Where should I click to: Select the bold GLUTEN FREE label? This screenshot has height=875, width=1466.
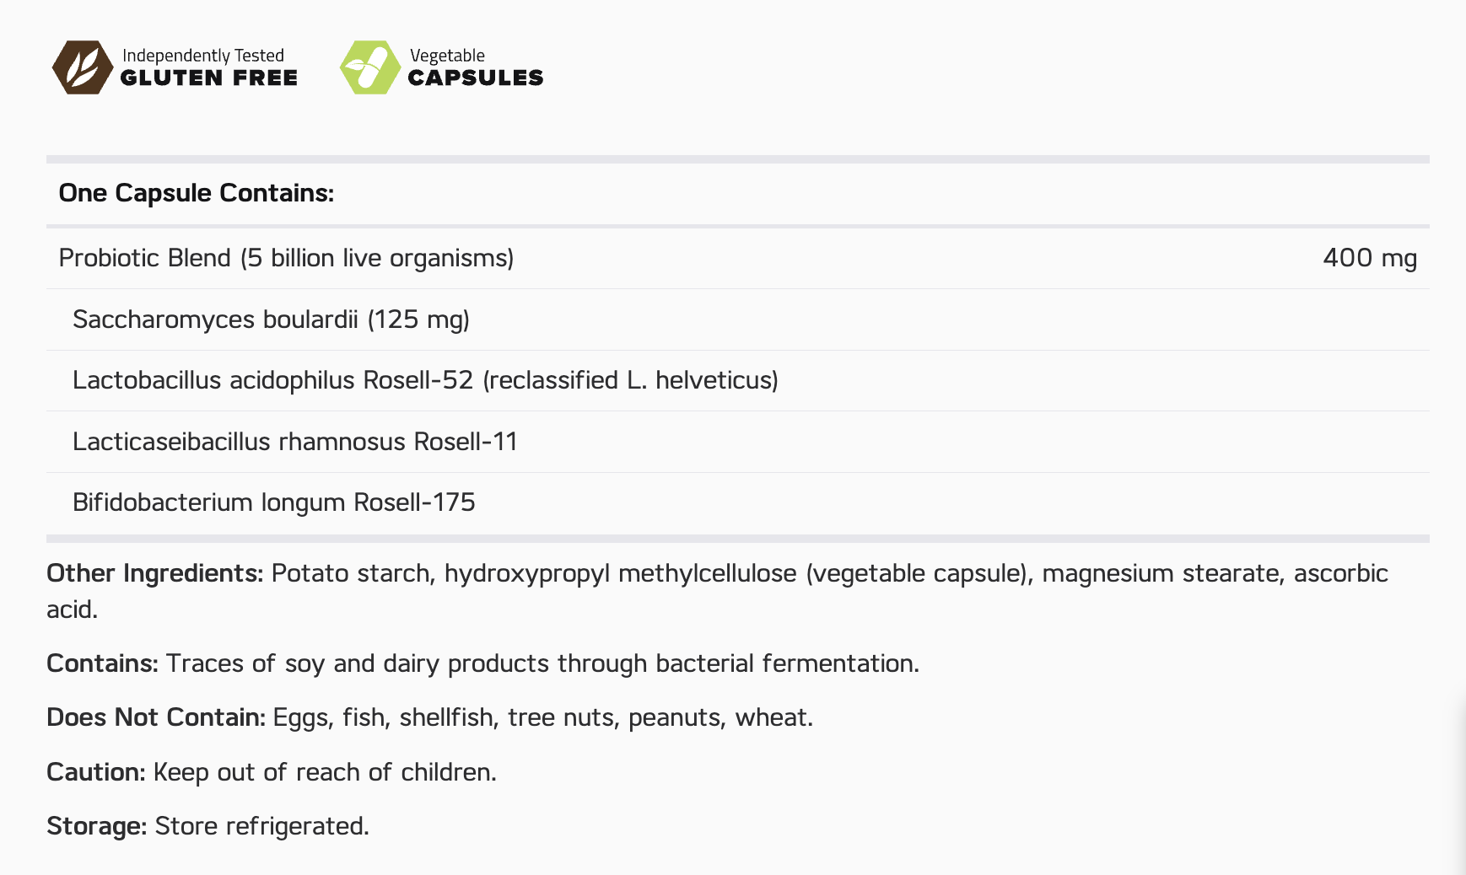tap(209, 78)
